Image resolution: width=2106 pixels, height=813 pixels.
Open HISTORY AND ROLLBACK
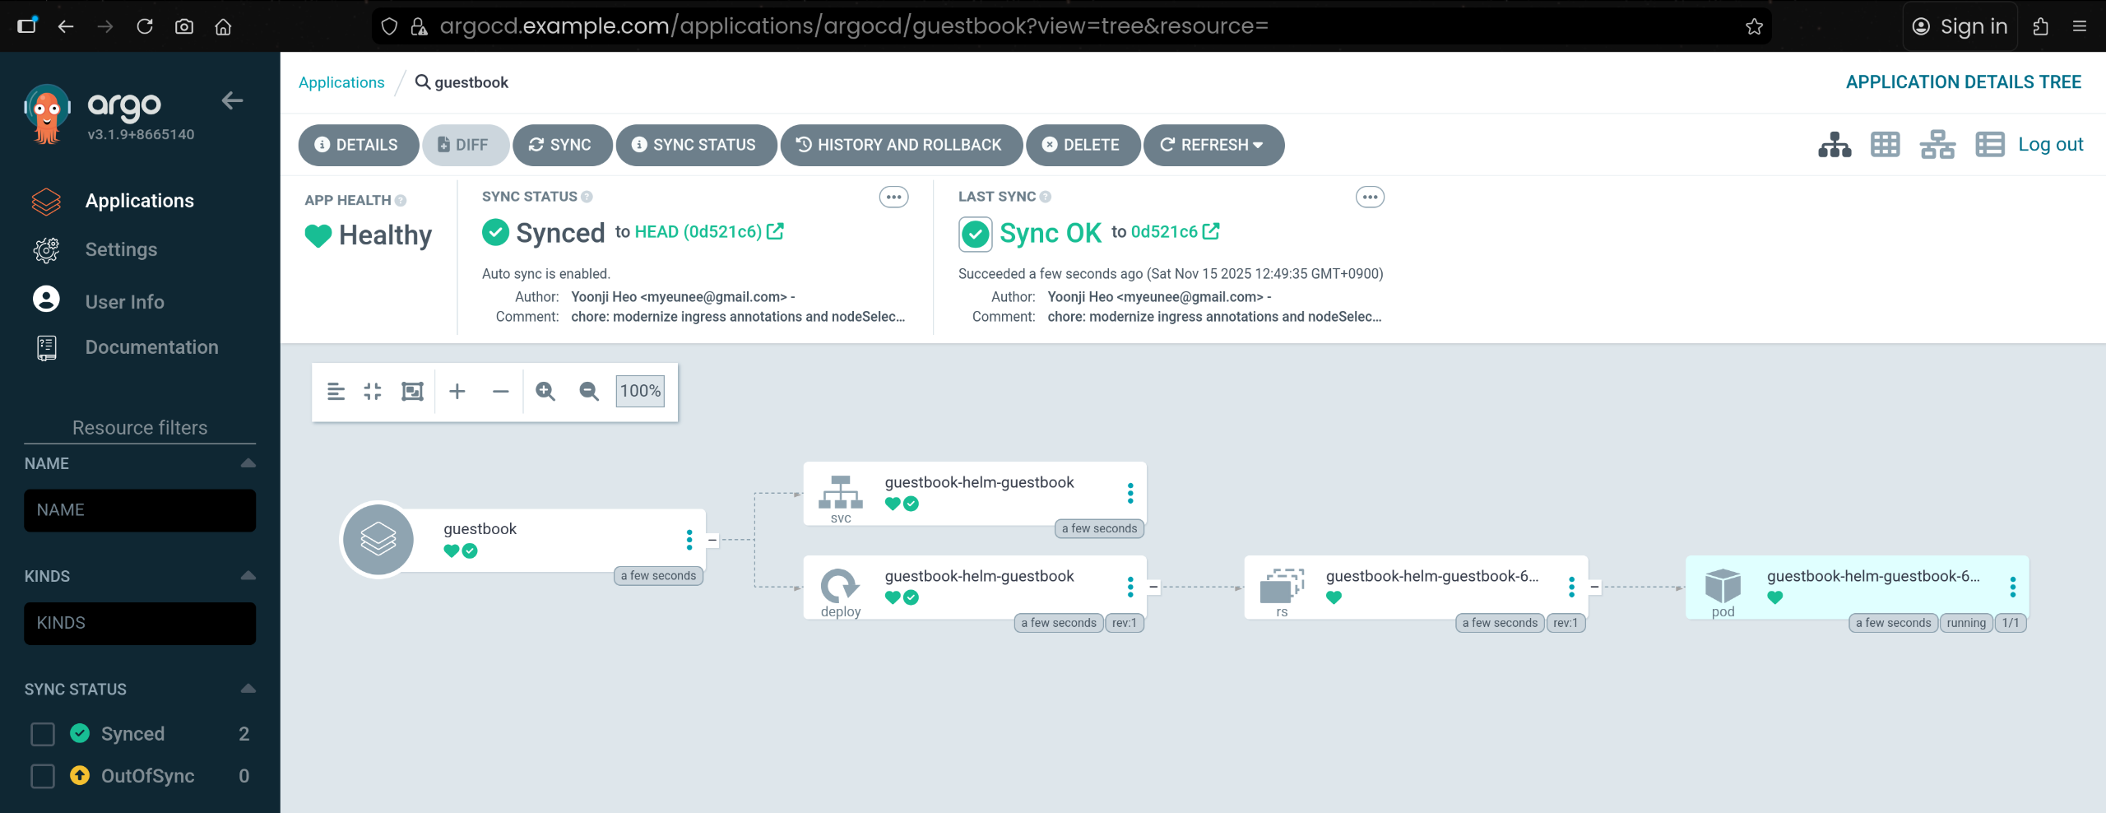(901, 145)
